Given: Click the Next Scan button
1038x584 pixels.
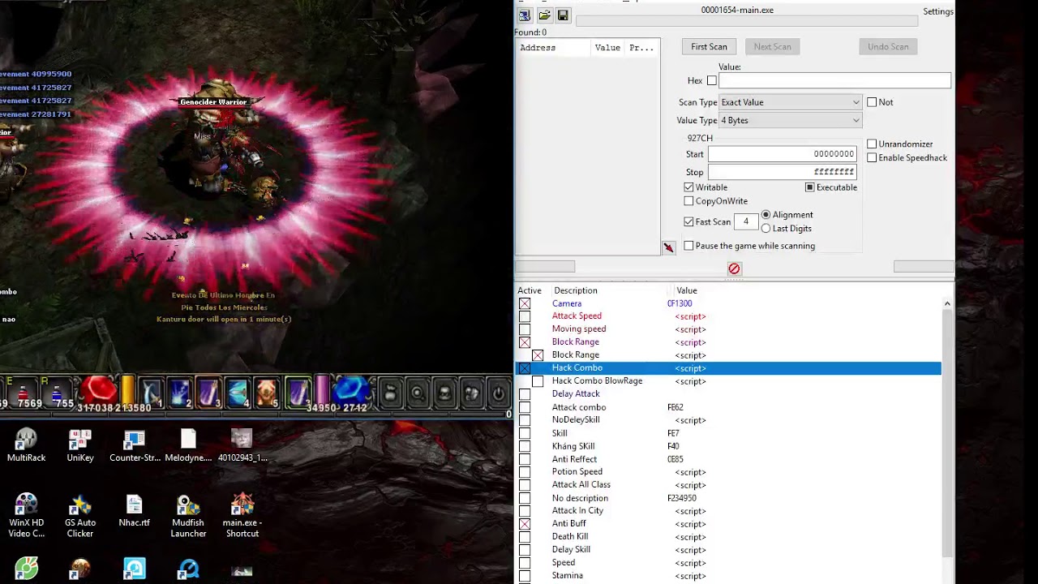Looking at the screenshot, I should [772, 46].
